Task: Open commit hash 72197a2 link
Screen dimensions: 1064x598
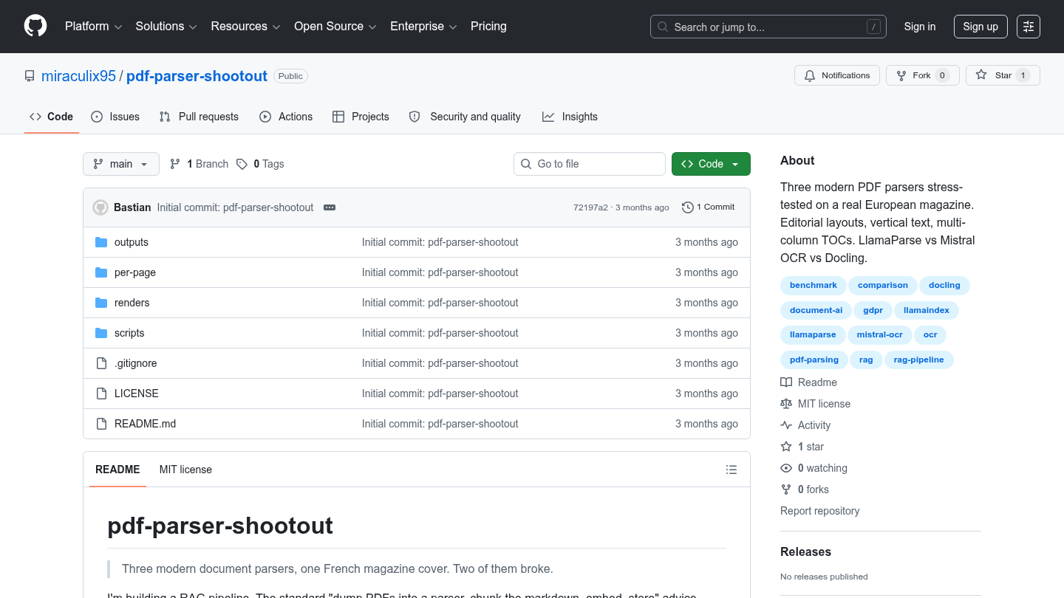Action: tap(590, 207)
